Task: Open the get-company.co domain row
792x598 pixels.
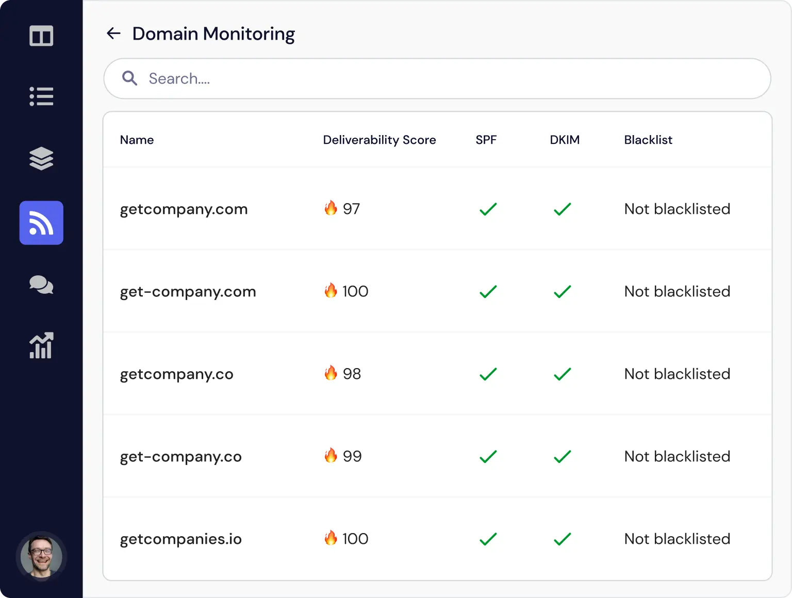Action: [437, 456]
